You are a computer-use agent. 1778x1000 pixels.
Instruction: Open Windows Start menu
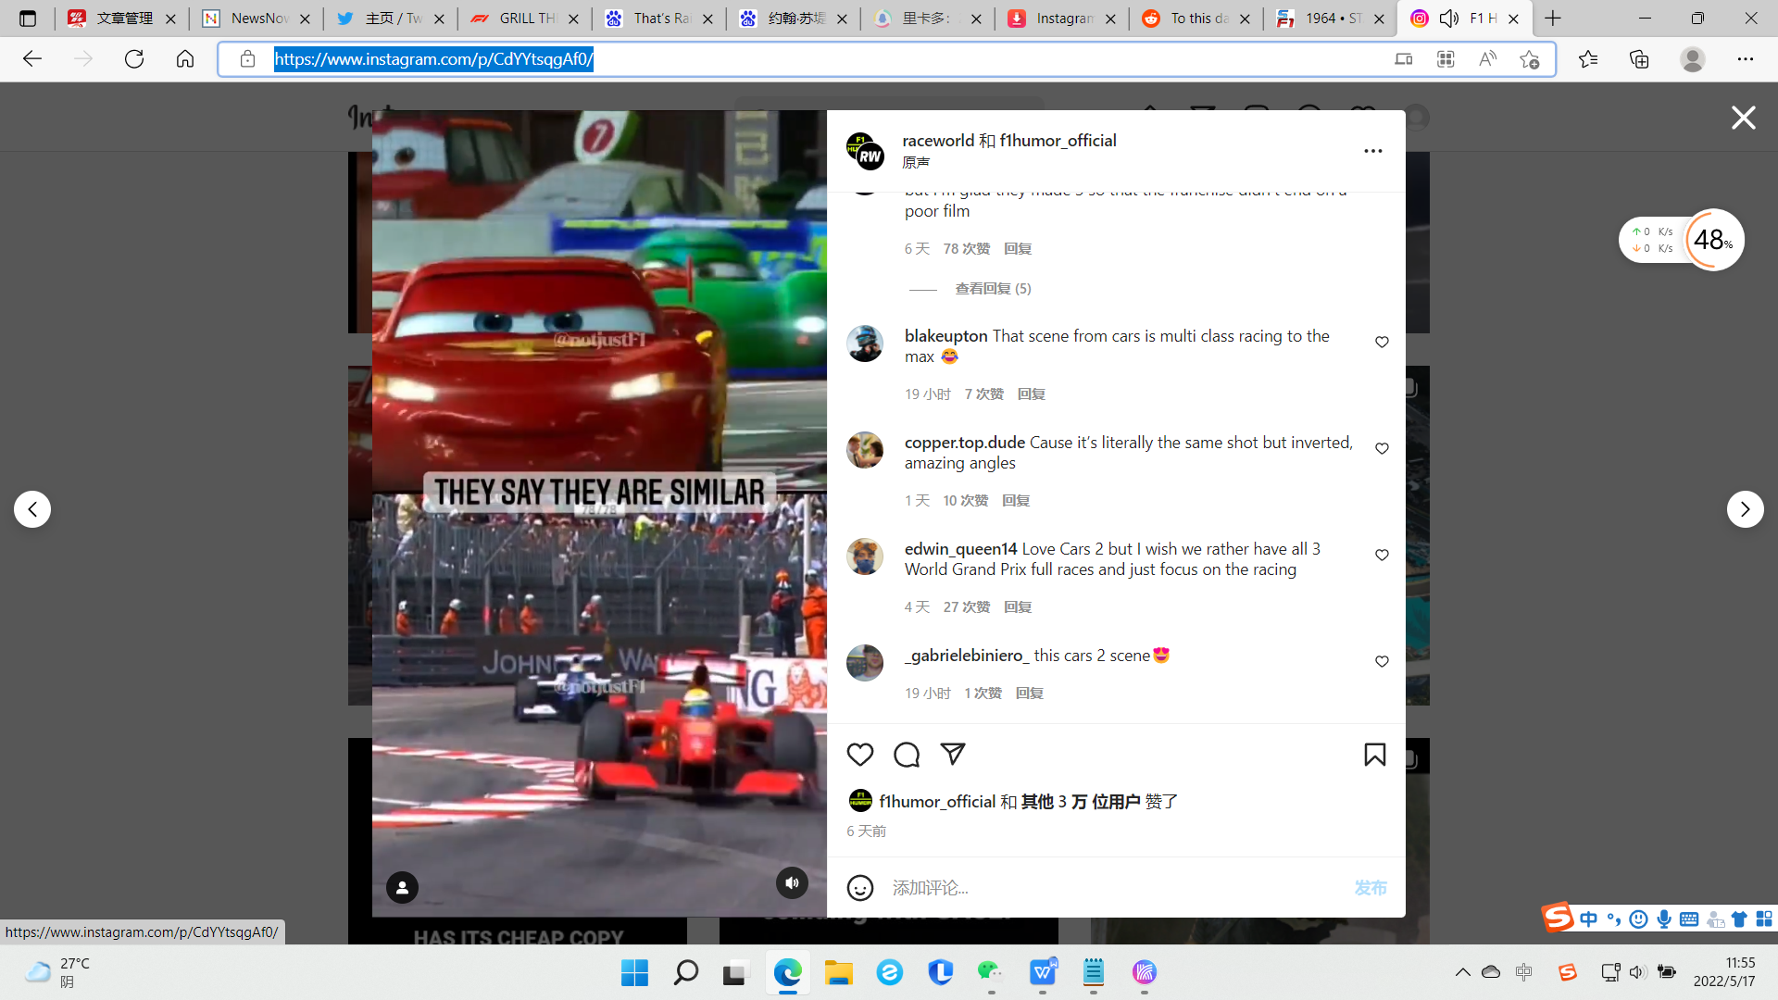point(634,973)
